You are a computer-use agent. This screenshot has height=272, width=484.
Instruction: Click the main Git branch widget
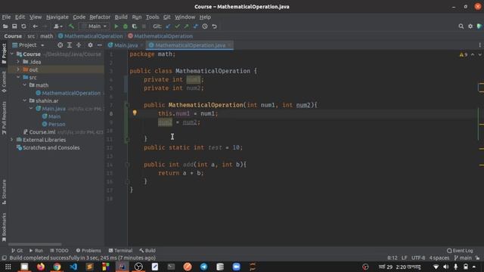tap(463, 258)
